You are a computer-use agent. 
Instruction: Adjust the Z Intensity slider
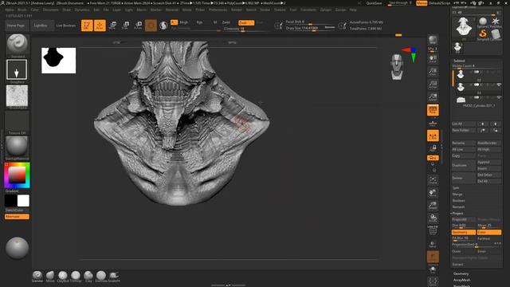tap(245, 29)
